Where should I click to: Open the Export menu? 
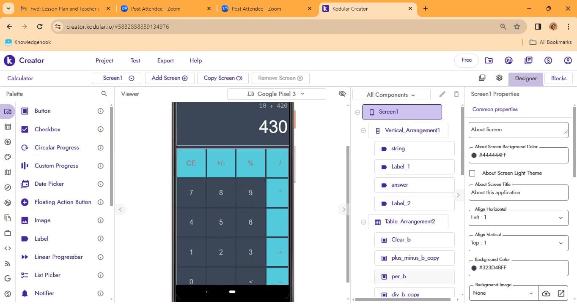pyautogui.click(x=165, y=60)
